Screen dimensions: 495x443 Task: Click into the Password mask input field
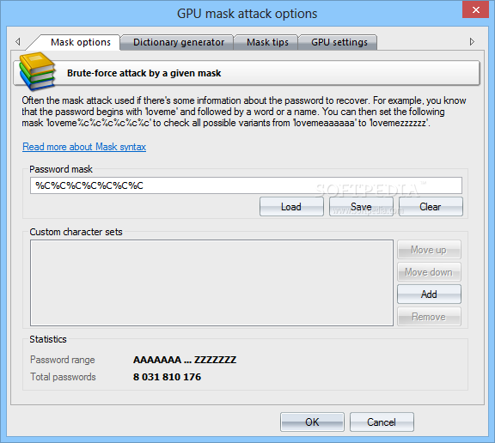[246, 185]
